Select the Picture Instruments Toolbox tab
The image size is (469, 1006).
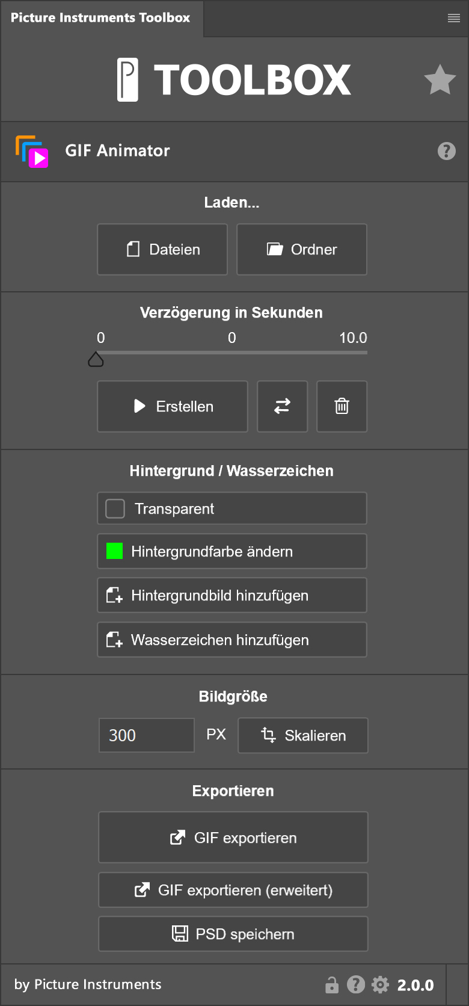click(100, 18)
